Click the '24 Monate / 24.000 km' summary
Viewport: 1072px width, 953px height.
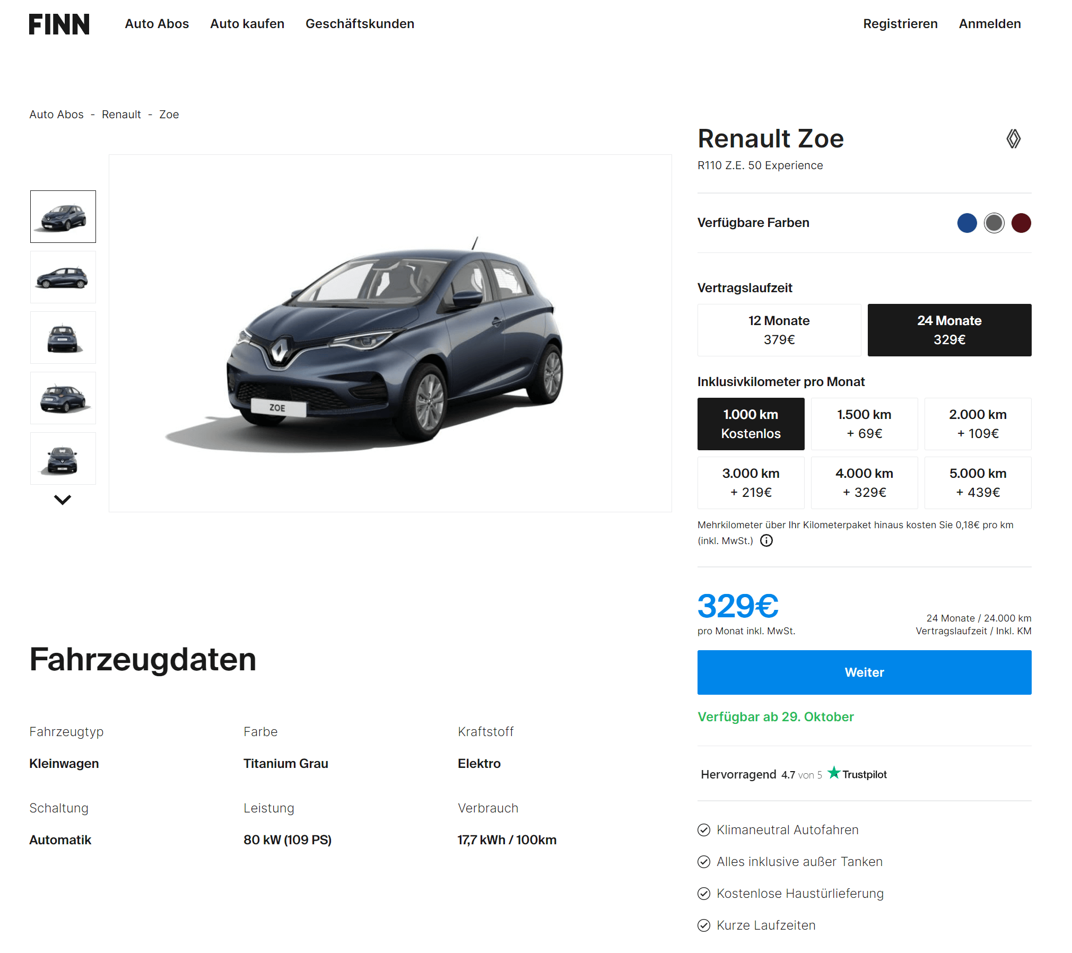pos(979,618)
